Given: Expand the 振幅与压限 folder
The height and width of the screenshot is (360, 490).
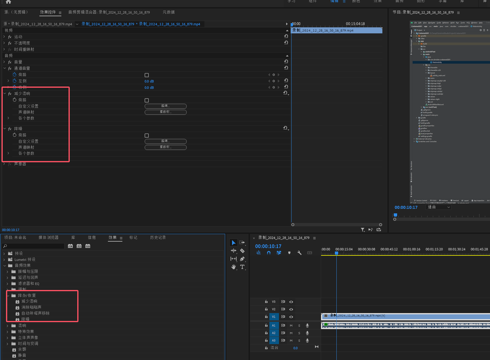Looking at the screenshot, I should (8, 271).
